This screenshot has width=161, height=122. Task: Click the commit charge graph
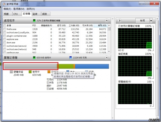tap(135, 66)
